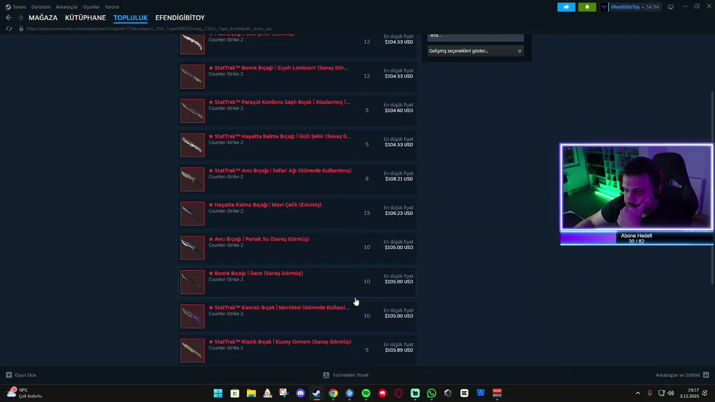Expand Gelişmiş seçenekleri göster
Viewport: 715px width, 402px height.
pyautogui.click(x=475, y=51)
